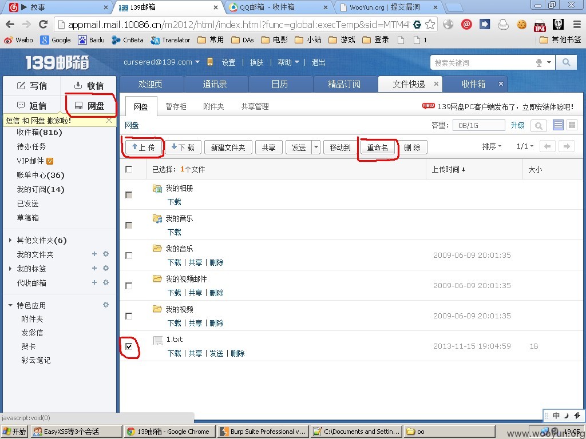Click the phone icon next to account name
Viewport: 586px width, 439px height.
click(x=209, y=62)
